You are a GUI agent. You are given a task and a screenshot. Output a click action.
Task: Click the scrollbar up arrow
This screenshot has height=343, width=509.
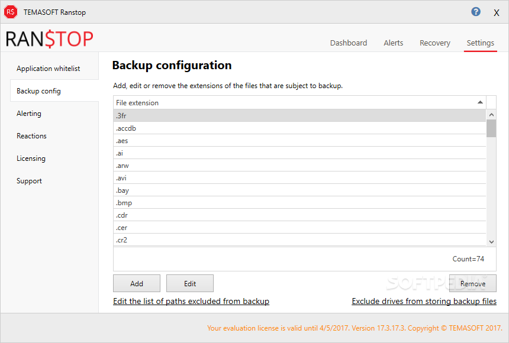491,115
